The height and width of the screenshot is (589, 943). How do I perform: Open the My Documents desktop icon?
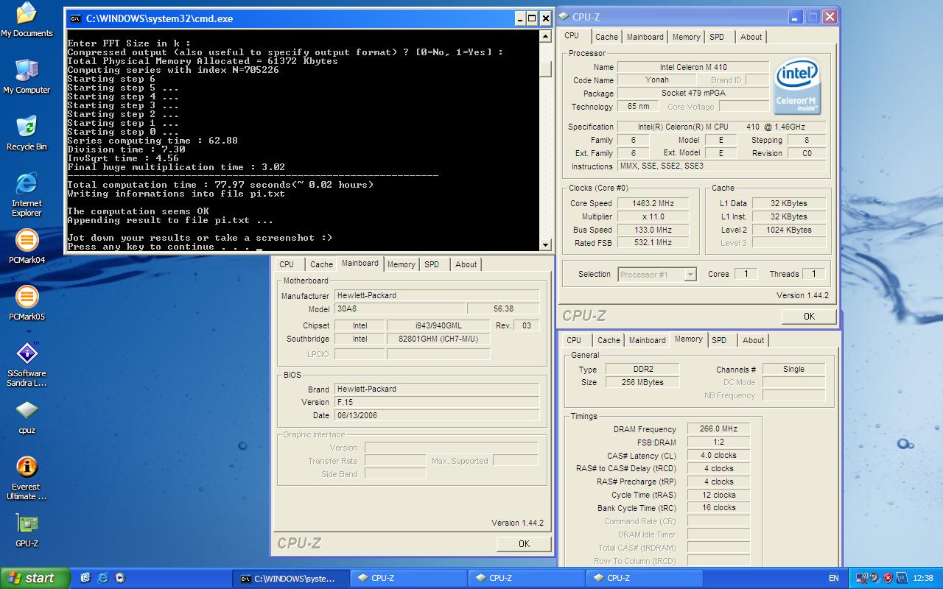(x=27, y=20)
